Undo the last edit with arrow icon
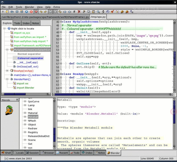Screen dimensions: 177x162 tap(41, 12)
